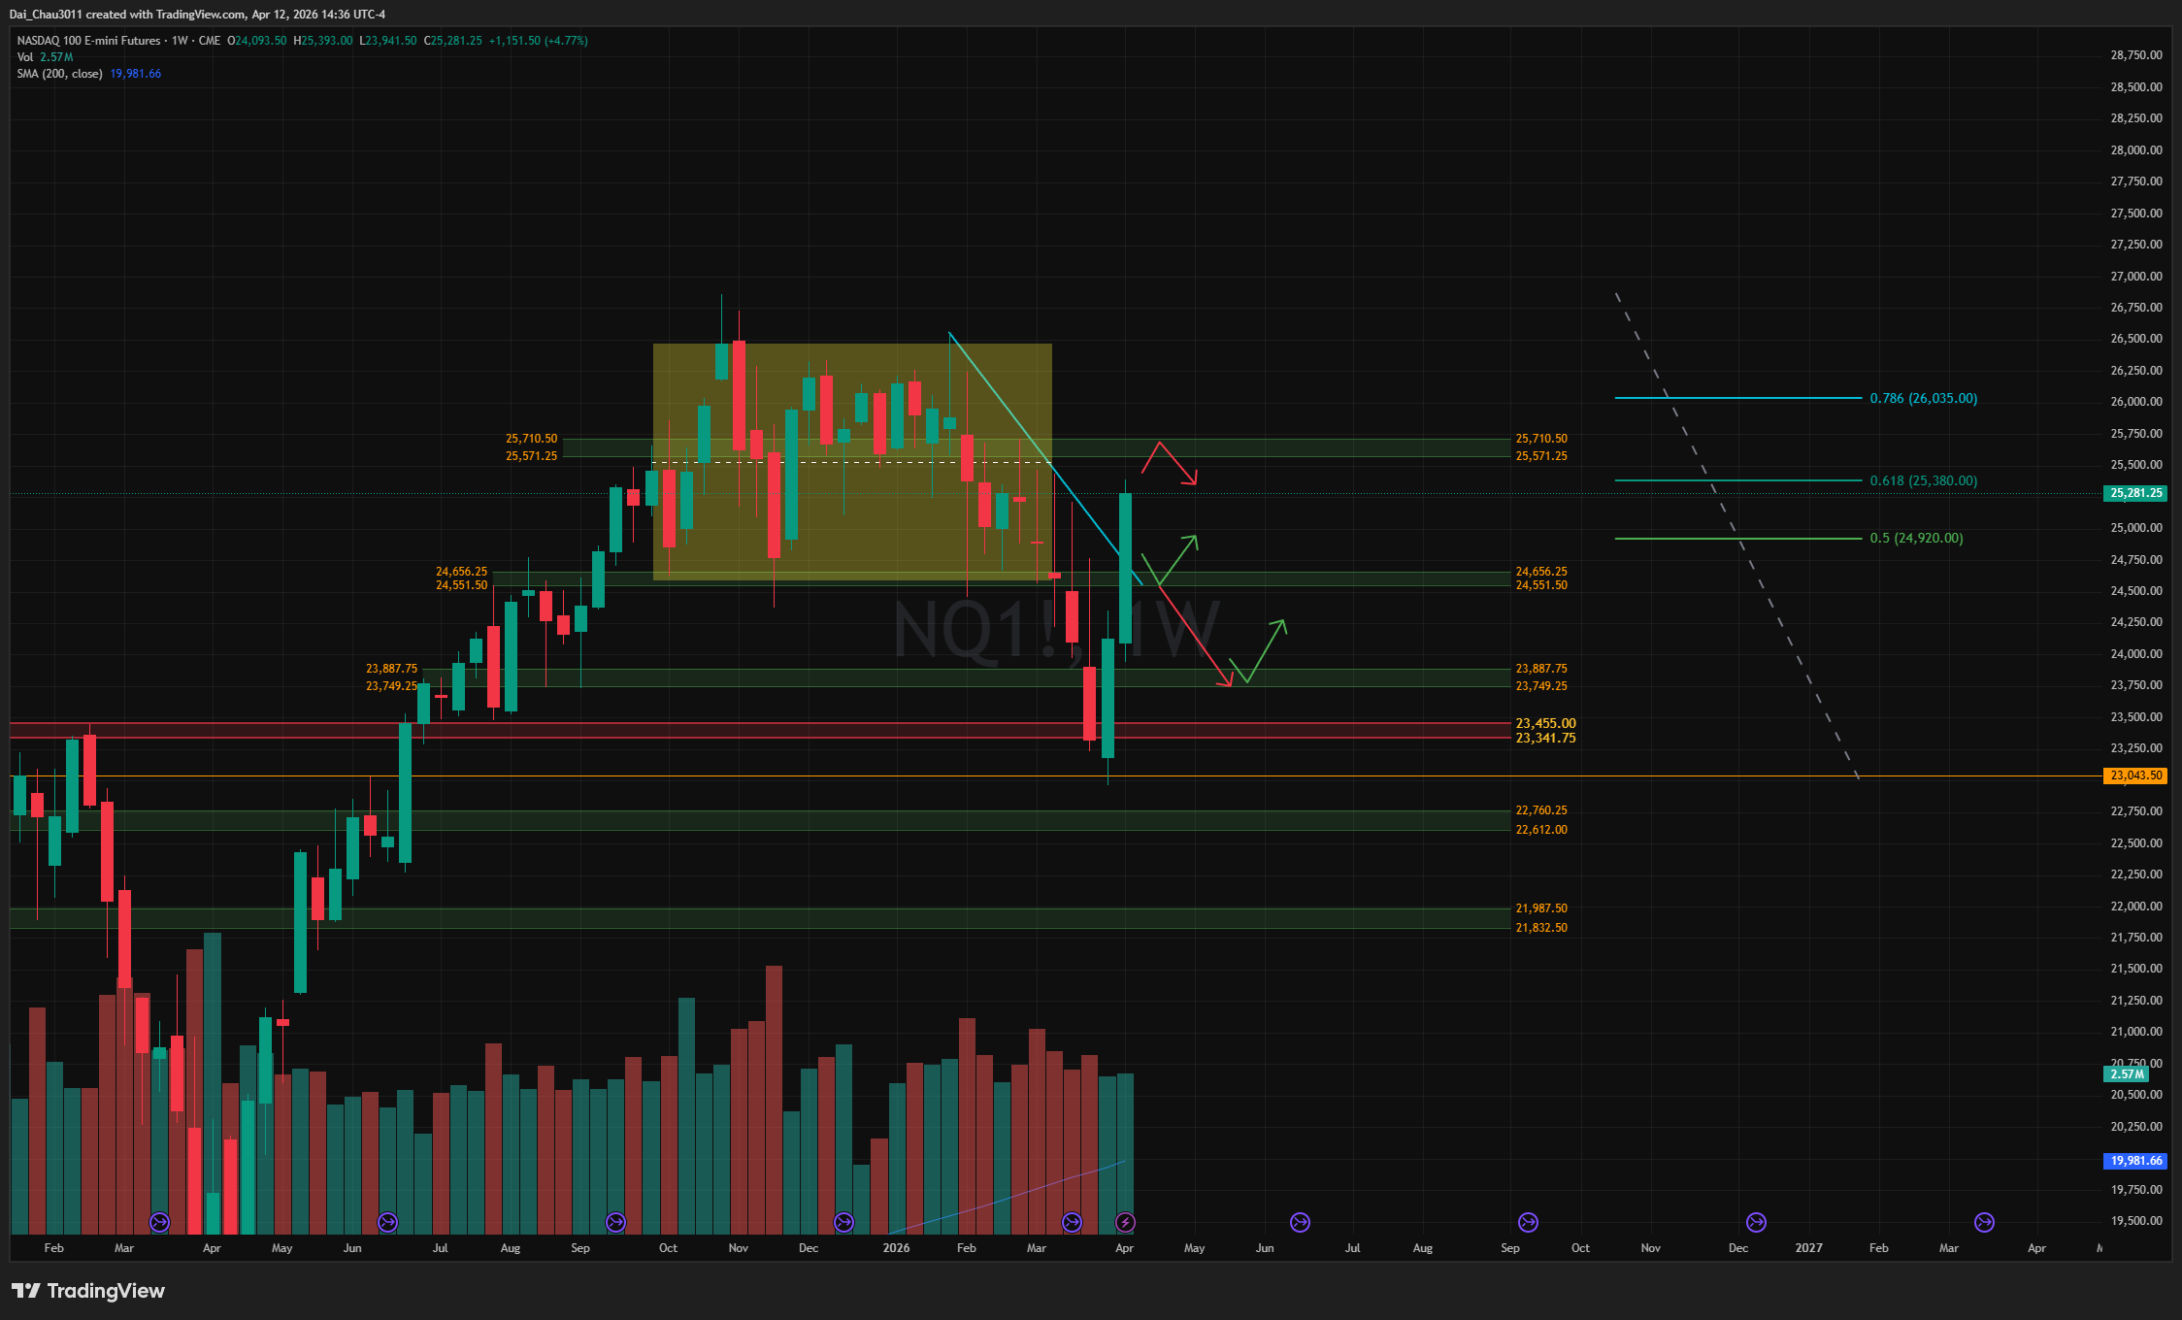Select the SMA (200, close) indicator legend

(59, 74)
